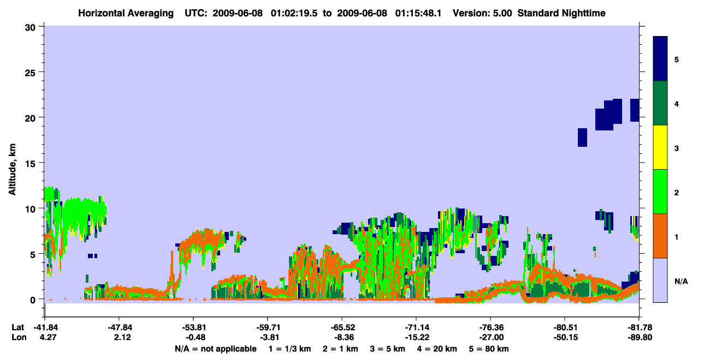Select latitude value -71.14
710x364 pixels.
point(416,327)
